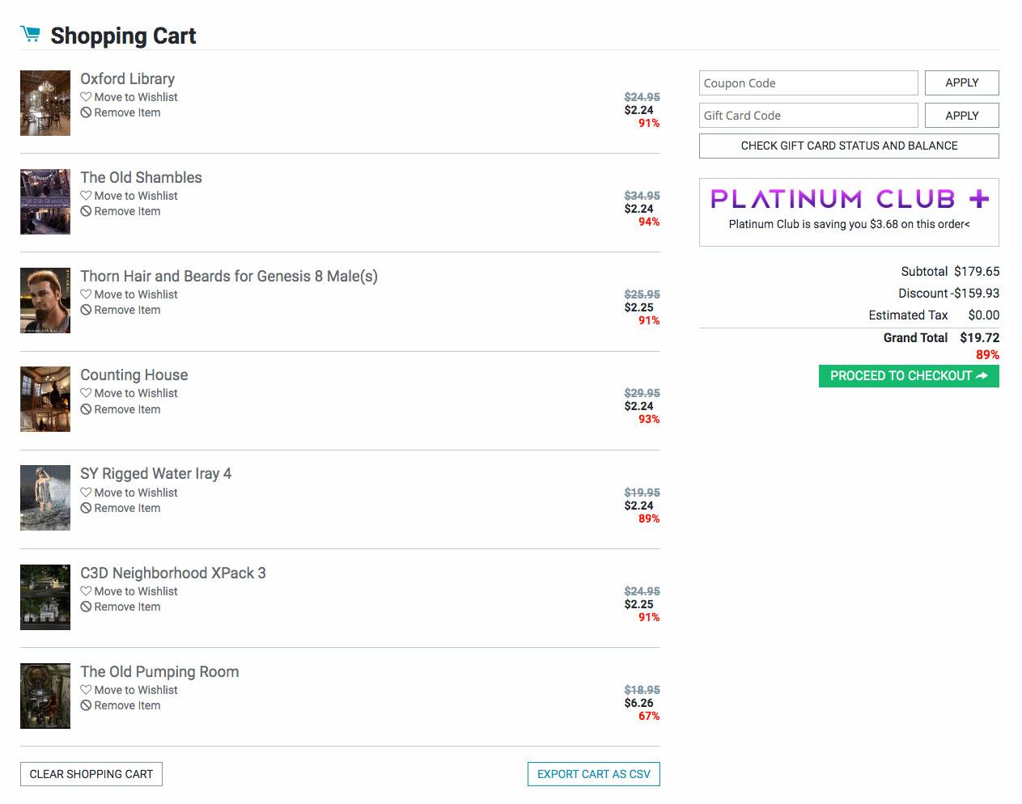Click the remove icon for C3D Neighborhood XPack 3
The height and width of the screenshot is (804, 1022).
click(86, 607)
